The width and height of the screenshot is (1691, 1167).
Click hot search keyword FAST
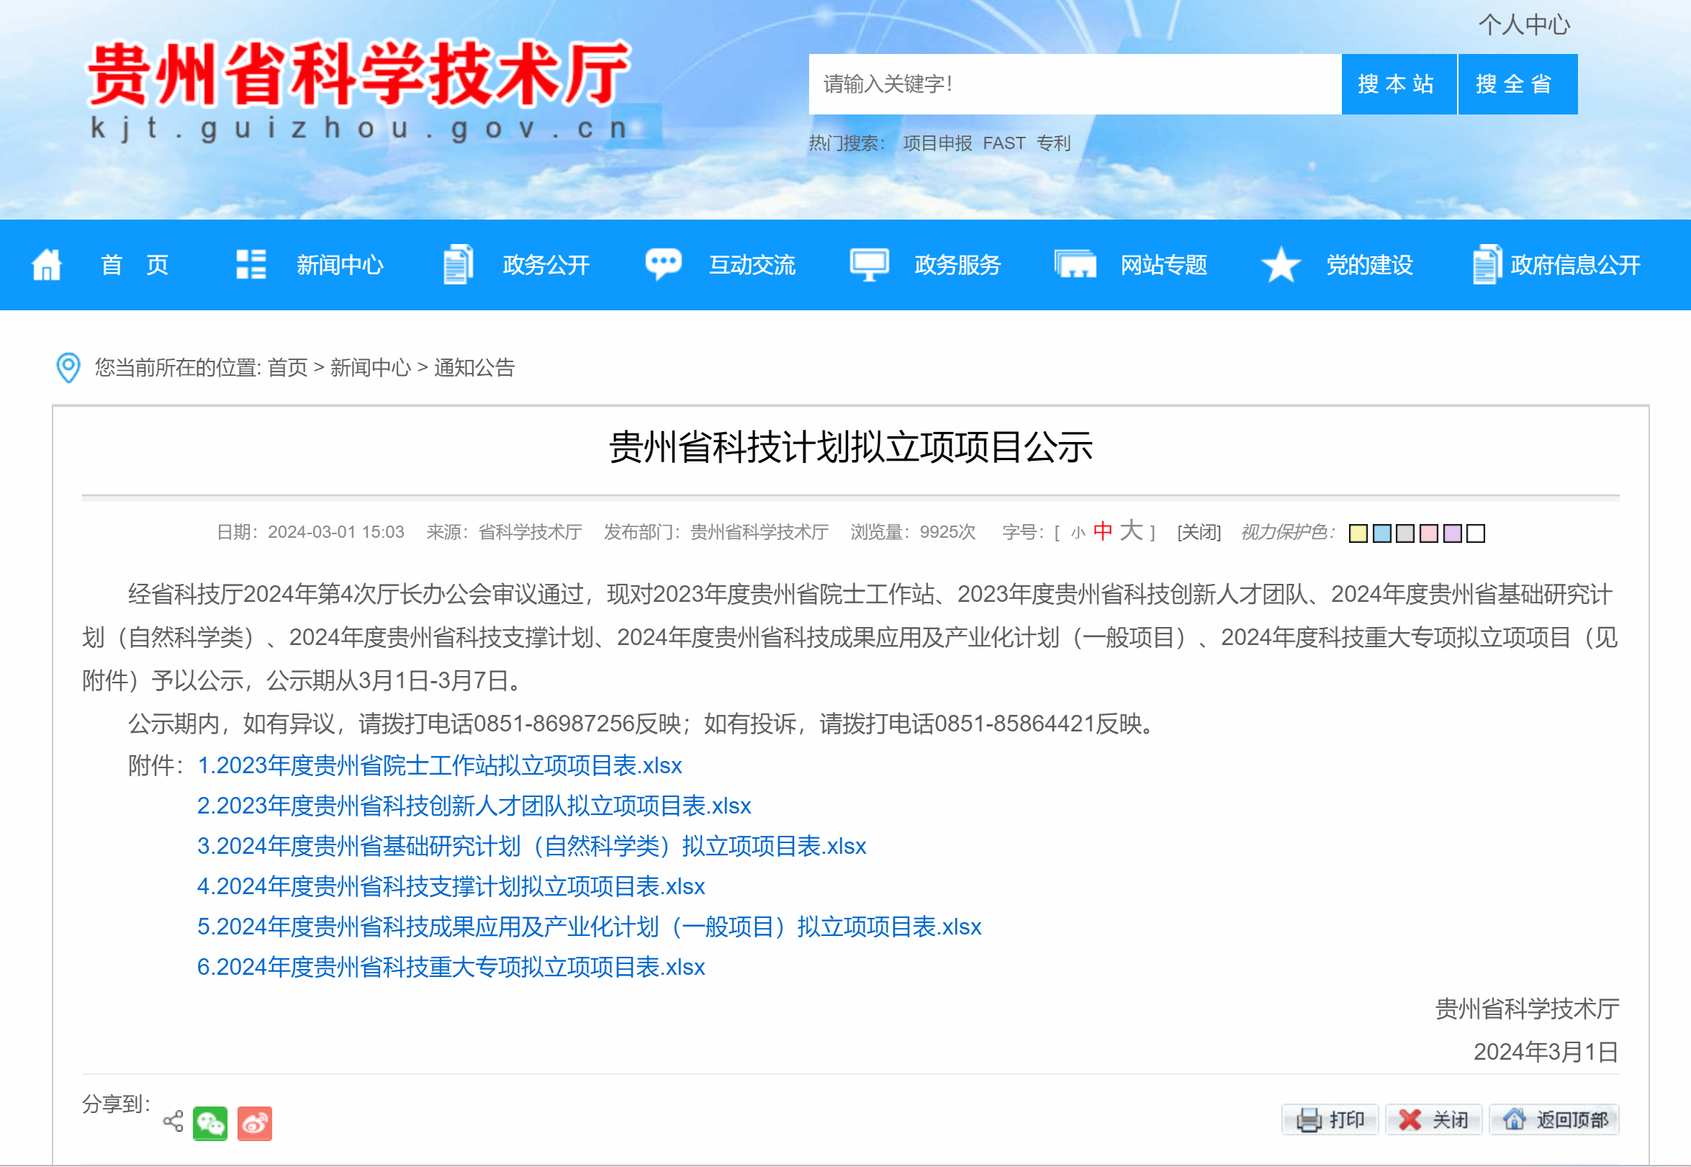click(1006, 143)
